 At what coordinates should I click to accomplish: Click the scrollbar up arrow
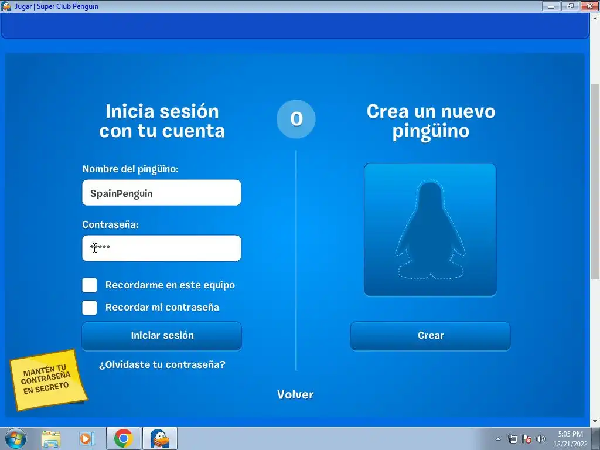(x=595, y=18)
